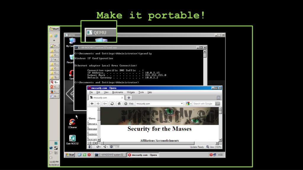Close the rmccurdy.com tab with its X
This screenshot has width=303, height=170.
[x=122, y=98]
